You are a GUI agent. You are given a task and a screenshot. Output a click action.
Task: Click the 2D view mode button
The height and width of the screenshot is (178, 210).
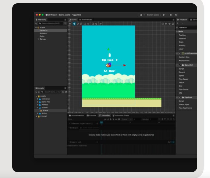pos(69,23)
